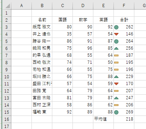The height and width of the screenshot is (129, 146).
Task: Click the 数学 header cell
Action: (x=83, y=20)
